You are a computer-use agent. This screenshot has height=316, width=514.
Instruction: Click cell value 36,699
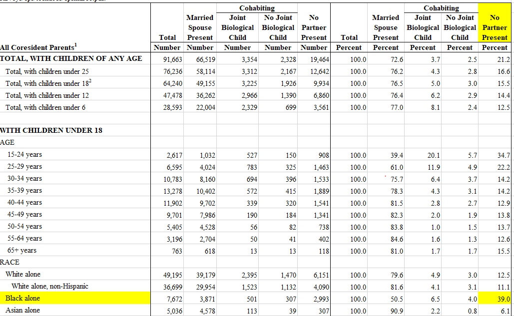pyautogui.click(x=172, y=287)
